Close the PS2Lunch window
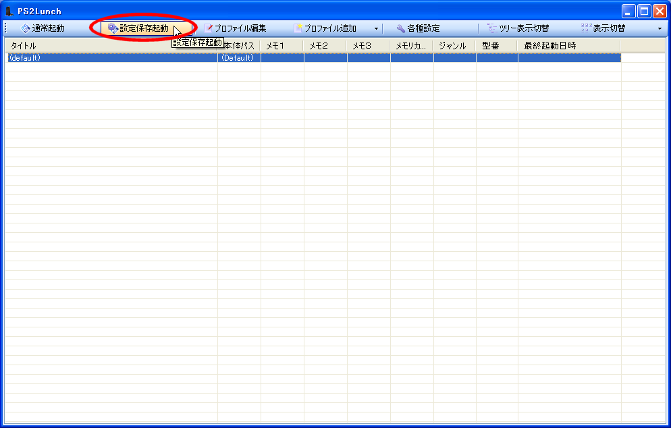Image resolution: width=671 pixels, height=428 pixels. 660,11
